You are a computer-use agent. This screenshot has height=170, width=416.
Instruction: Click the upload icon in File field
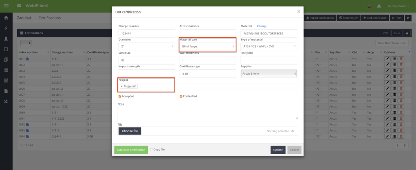point(293,131)
